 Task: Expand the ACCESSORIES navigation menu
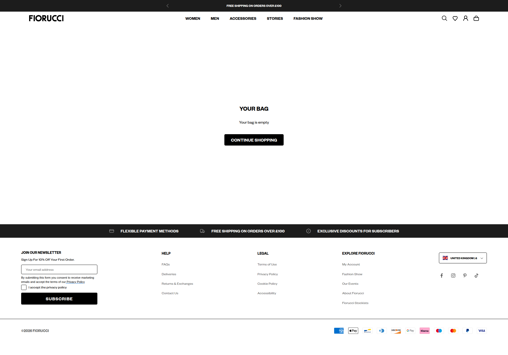pos(243,18)
